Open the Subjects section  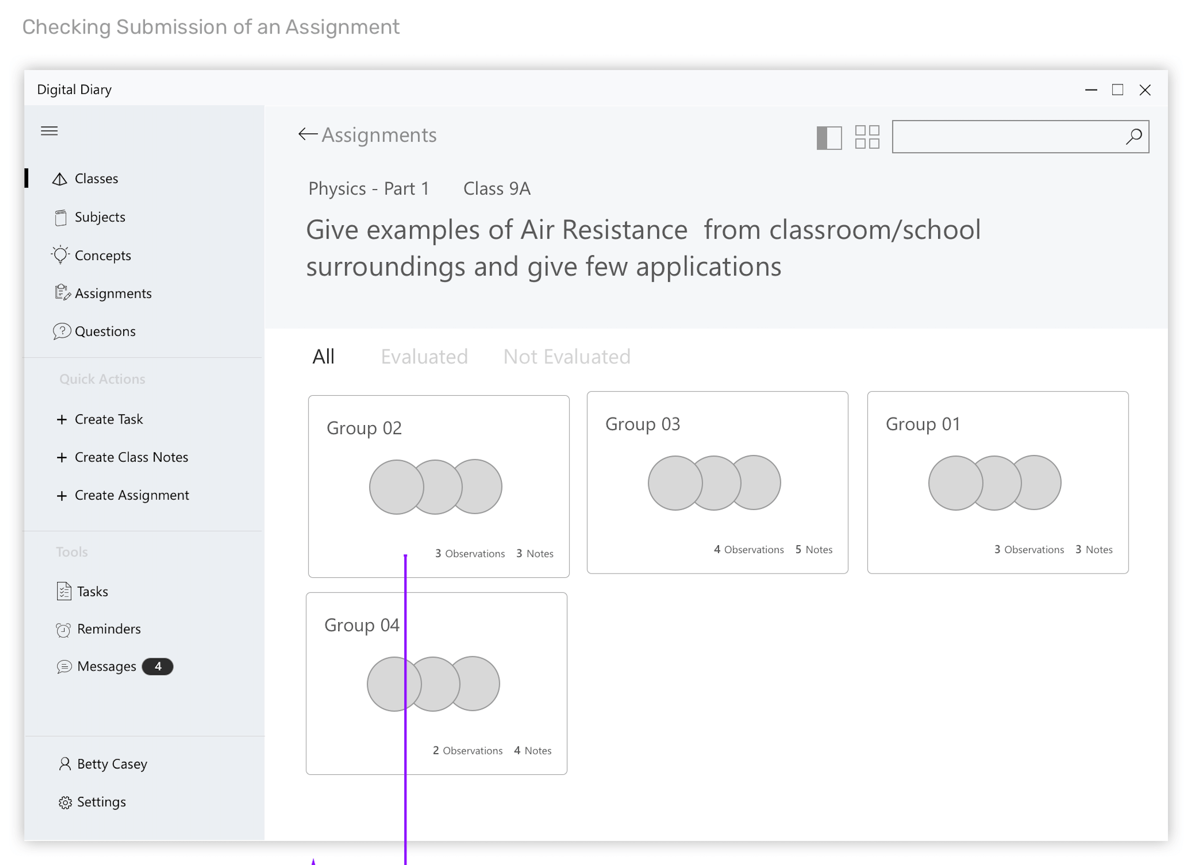100,217
